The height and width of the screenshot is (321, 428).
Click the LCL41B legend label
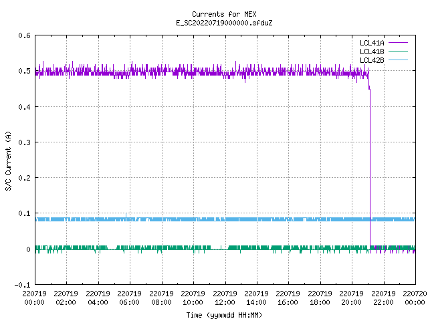coord(372,51)
